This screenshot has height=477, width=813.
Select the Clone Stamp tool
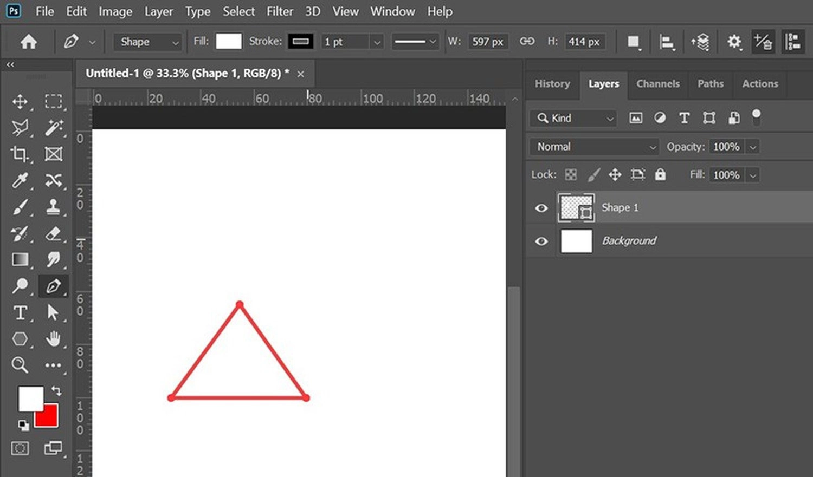(x=53, y=207)
